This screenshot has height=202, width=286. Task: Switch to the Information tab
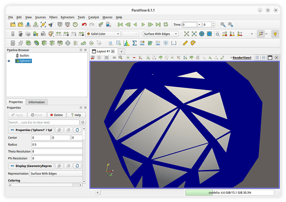click(x=36, y=102)
